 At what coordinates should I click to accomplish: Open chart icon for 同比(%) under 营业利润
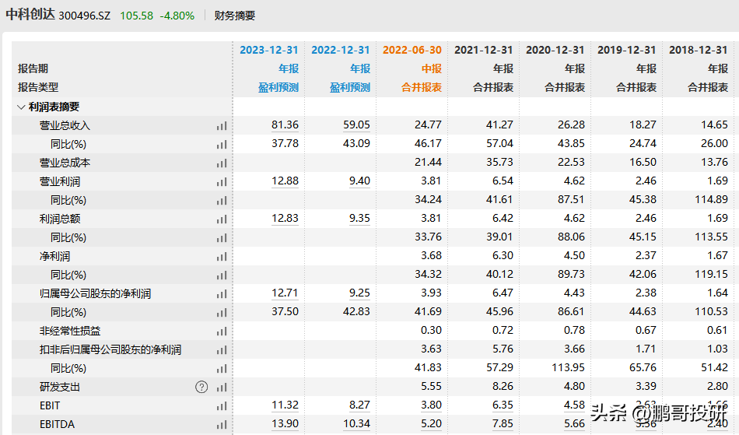click(x=222, y=201)
